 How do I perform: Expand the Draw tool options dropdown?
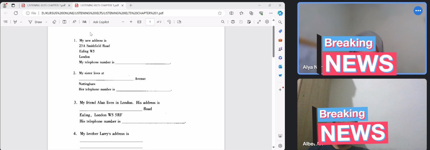(x=46, y=22)
